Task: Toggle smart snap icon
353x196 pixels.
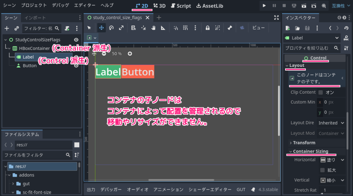Action: (x=175, y=28)
